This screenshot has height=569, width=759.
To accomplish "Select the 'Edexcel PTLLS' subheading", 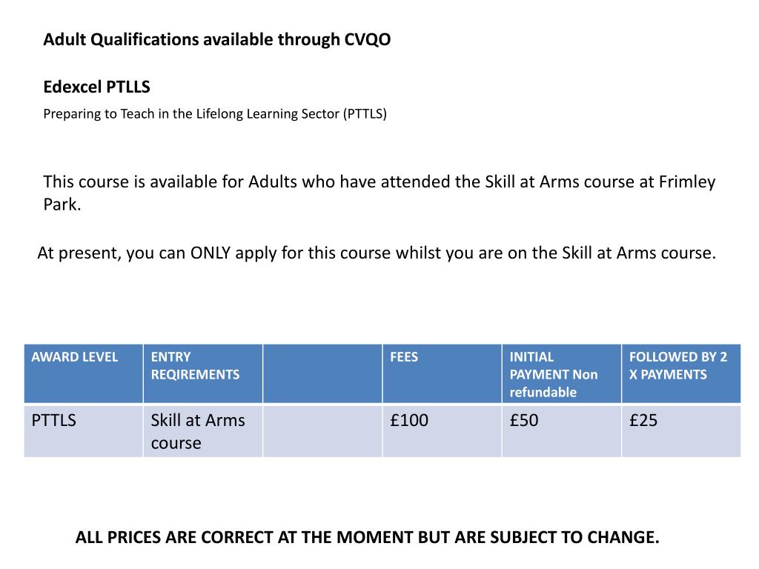I will point(97,87).
